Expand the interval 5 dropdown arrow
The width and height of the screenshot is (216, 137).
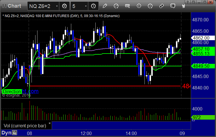tap(86, 6)
